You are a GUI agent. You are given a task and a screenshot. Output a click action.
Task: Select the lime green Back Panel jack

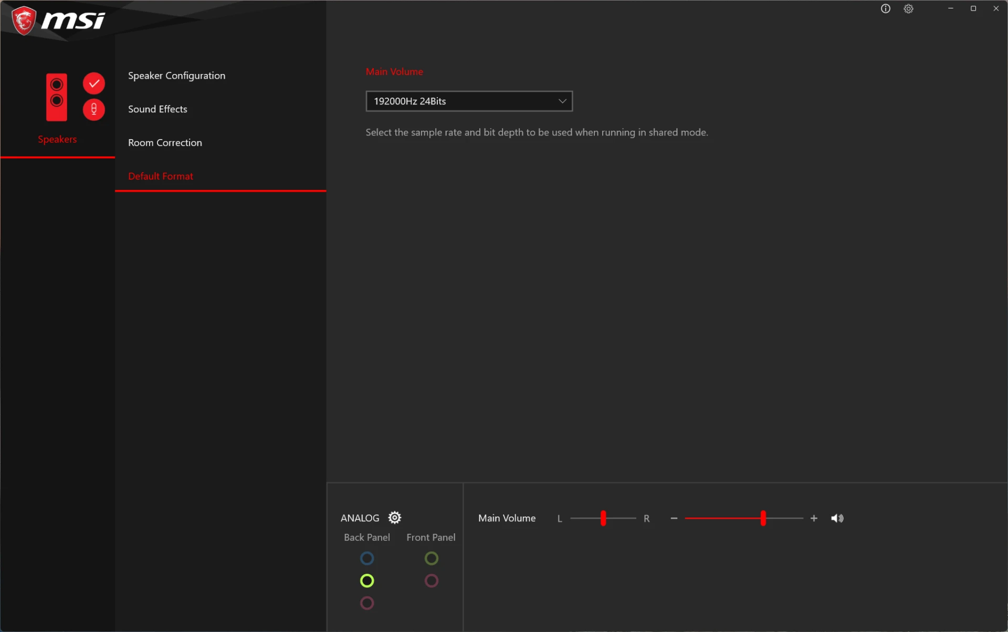coord(367,581)
